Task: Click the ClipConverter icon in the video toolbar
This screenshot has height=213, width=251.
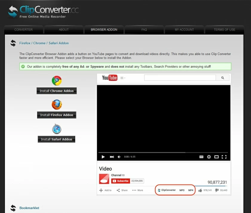Action: (160, 190)
